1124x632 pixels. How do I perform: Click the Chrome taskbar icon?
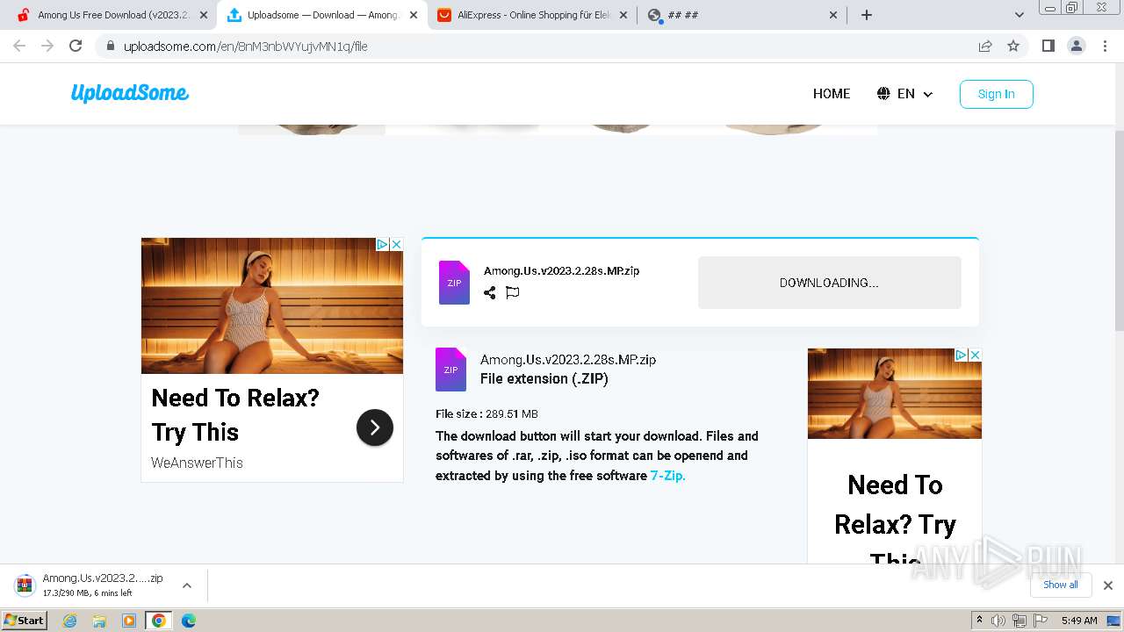pyautogui.click(x=158, y=621)
